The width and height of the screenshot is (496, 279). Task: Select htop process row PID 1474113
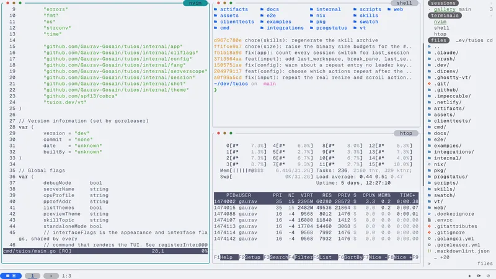pyautogui.click(x=316, y=226)
